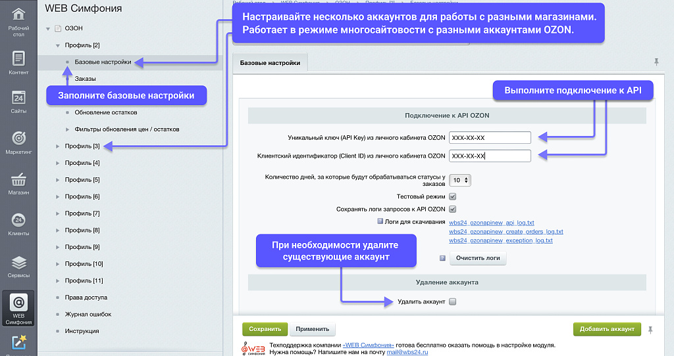The width and height of the screenshot is (674, 356).
Task: Toggle the Тестовый режим checkbox
Action: (453, 196)
